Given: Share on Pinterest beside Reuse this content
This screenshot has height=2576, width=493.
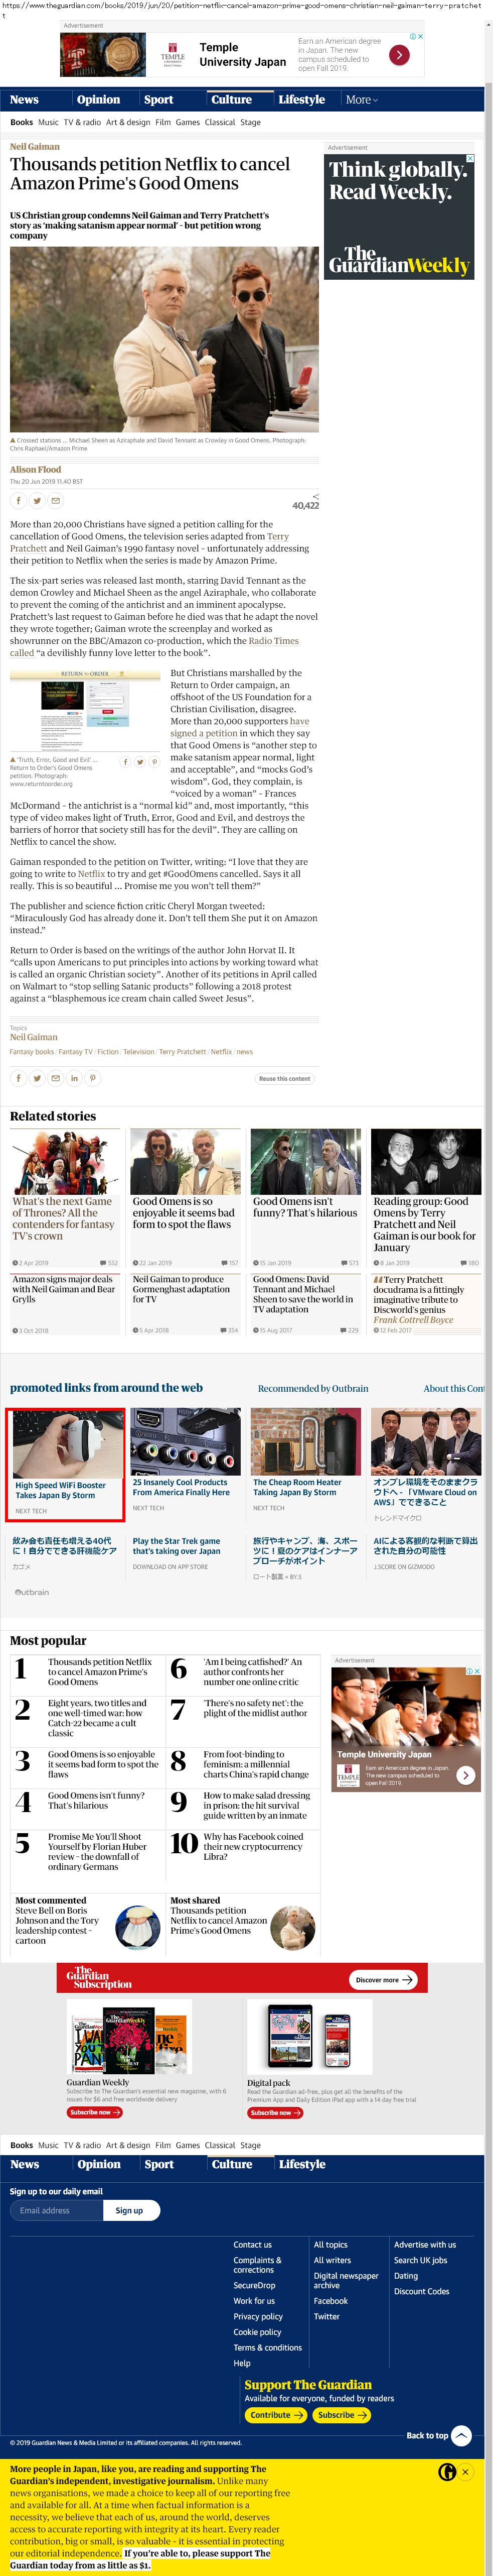Looking at the screenshot, I should coord(93,1078).
